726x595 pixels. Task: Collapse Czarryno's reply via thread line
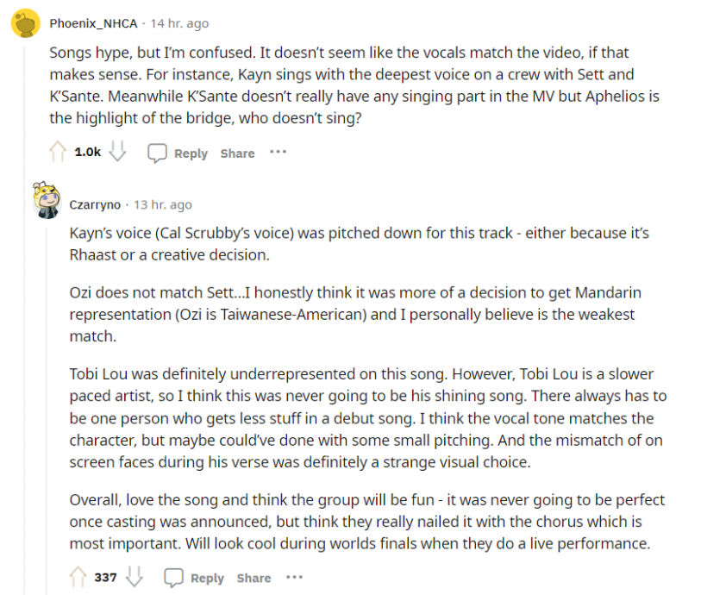[x=47, y=410]
